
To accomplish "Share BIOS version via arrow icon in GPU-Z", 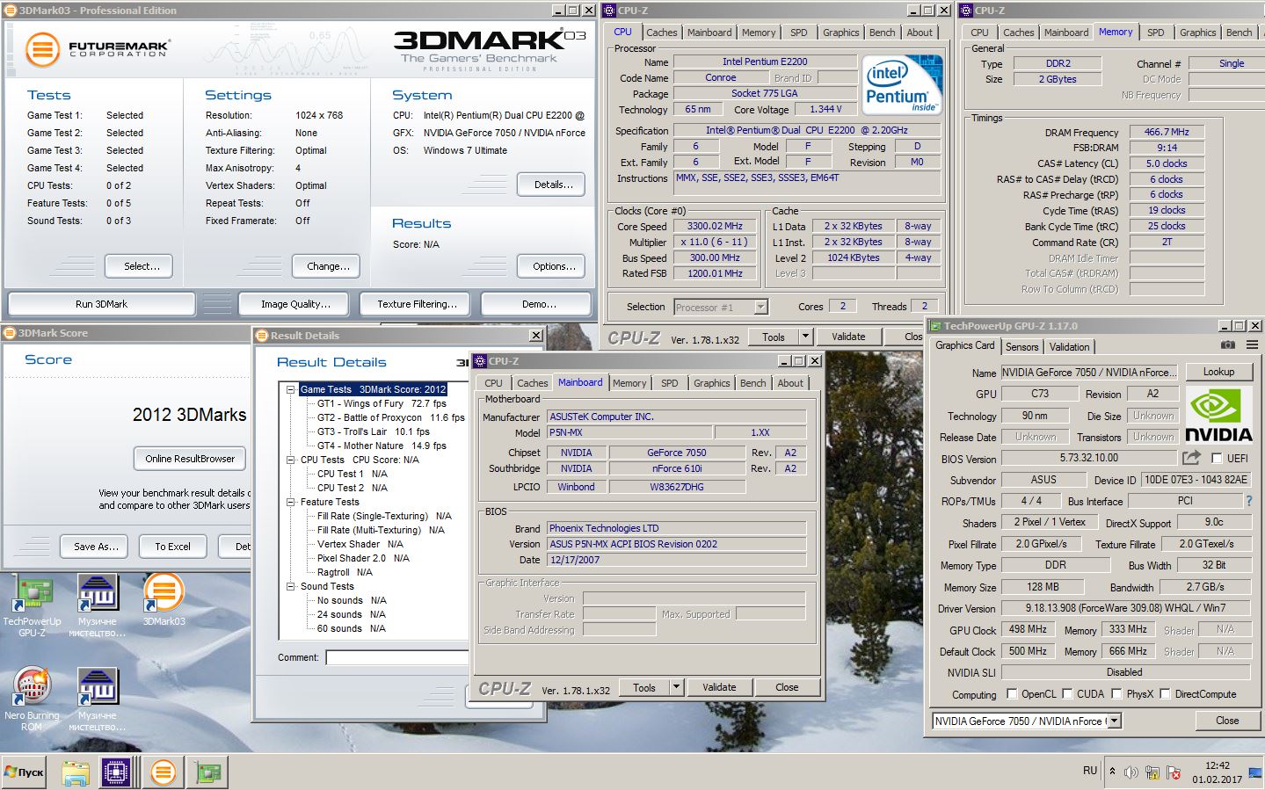I will tap(1191, 458).
